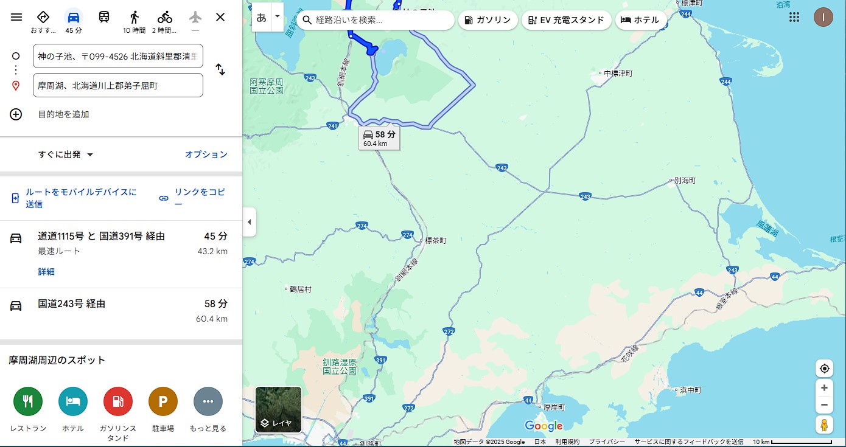Zoom in on the map

tap(824, 388)
